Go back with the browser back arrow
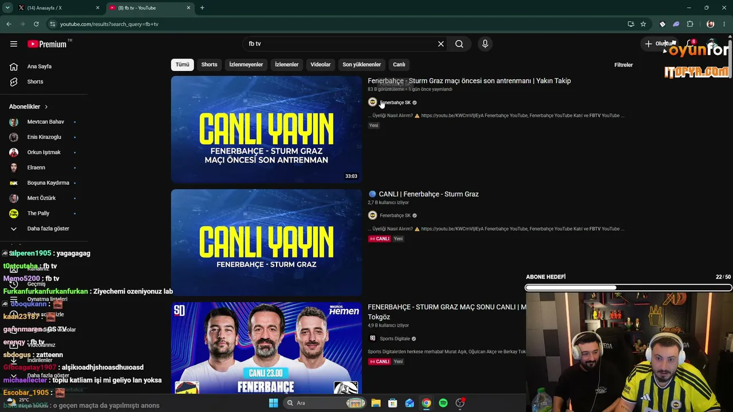The height and width of the screenshot is (412, 733). coord(9,24)
